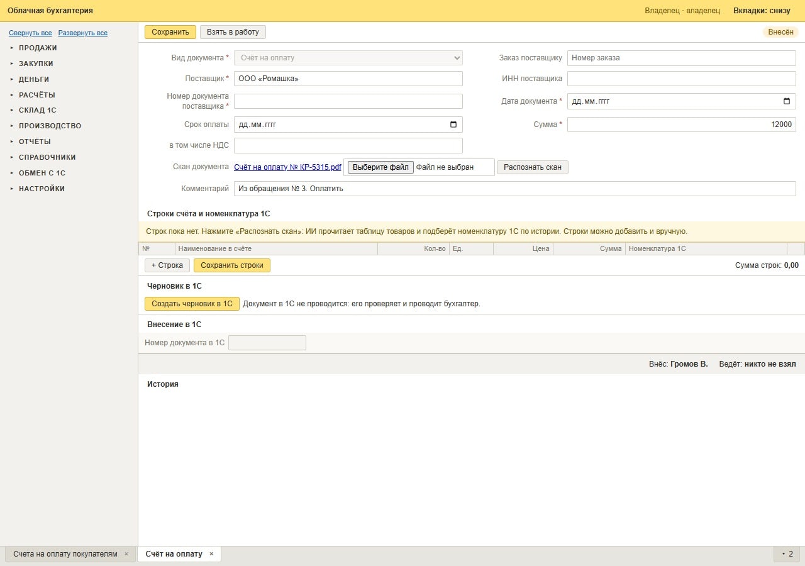Expand the СПРАВОЧНИКИ section
This screenshot has width=805, height=566.
pyautogui.click(x=47, y=157)
